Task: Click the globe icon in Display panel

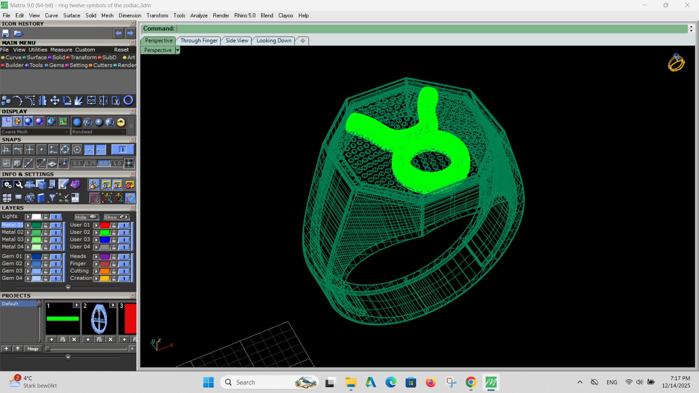Action: coord(51,122)
